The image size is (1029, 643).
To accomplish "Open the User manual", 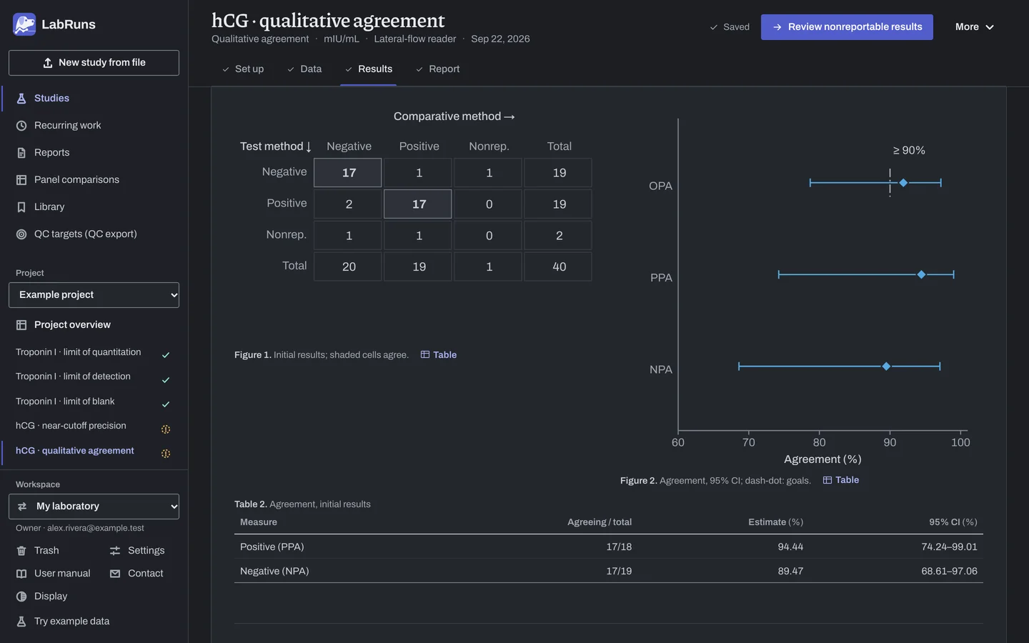I will (x=62, y=573).
